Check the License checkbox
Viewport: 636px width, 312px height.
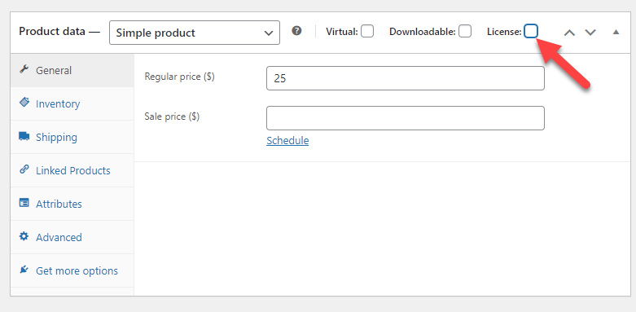531,31
